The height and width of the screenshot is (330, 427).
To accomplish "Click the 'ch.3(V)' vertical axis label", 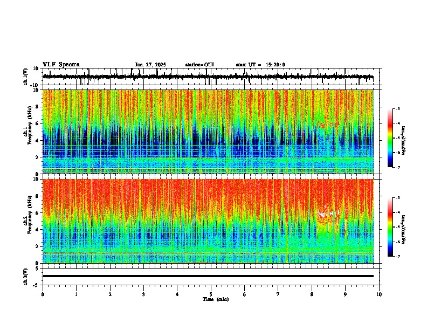I will coord(25,277).
